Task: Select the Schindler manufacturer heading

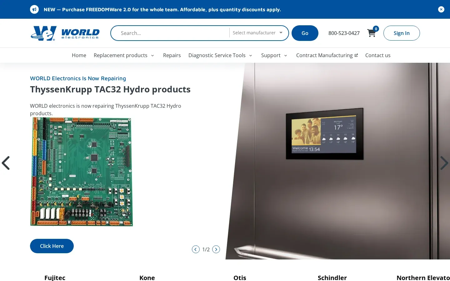Action: point(332,278)
